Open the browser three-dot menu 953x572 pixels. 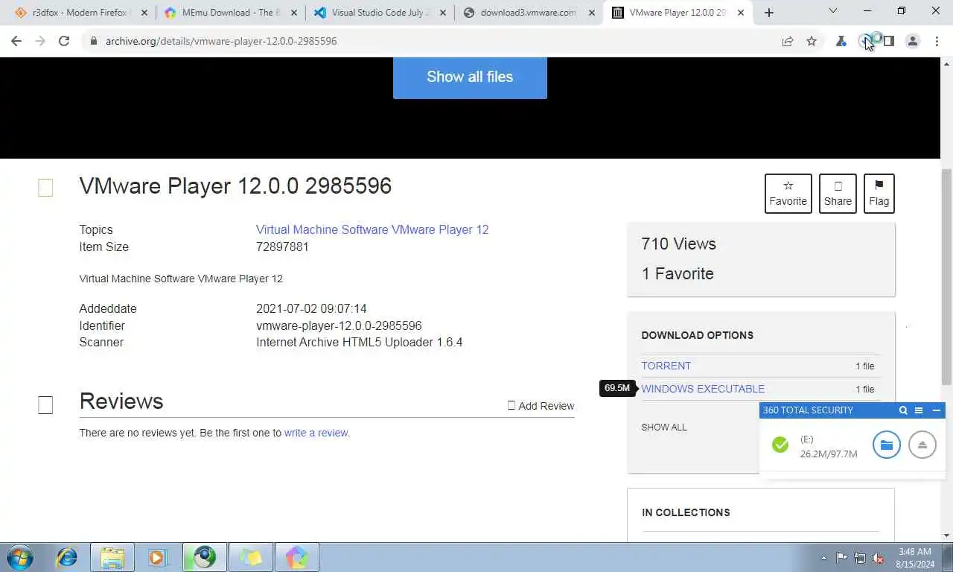tap(936, 41)
